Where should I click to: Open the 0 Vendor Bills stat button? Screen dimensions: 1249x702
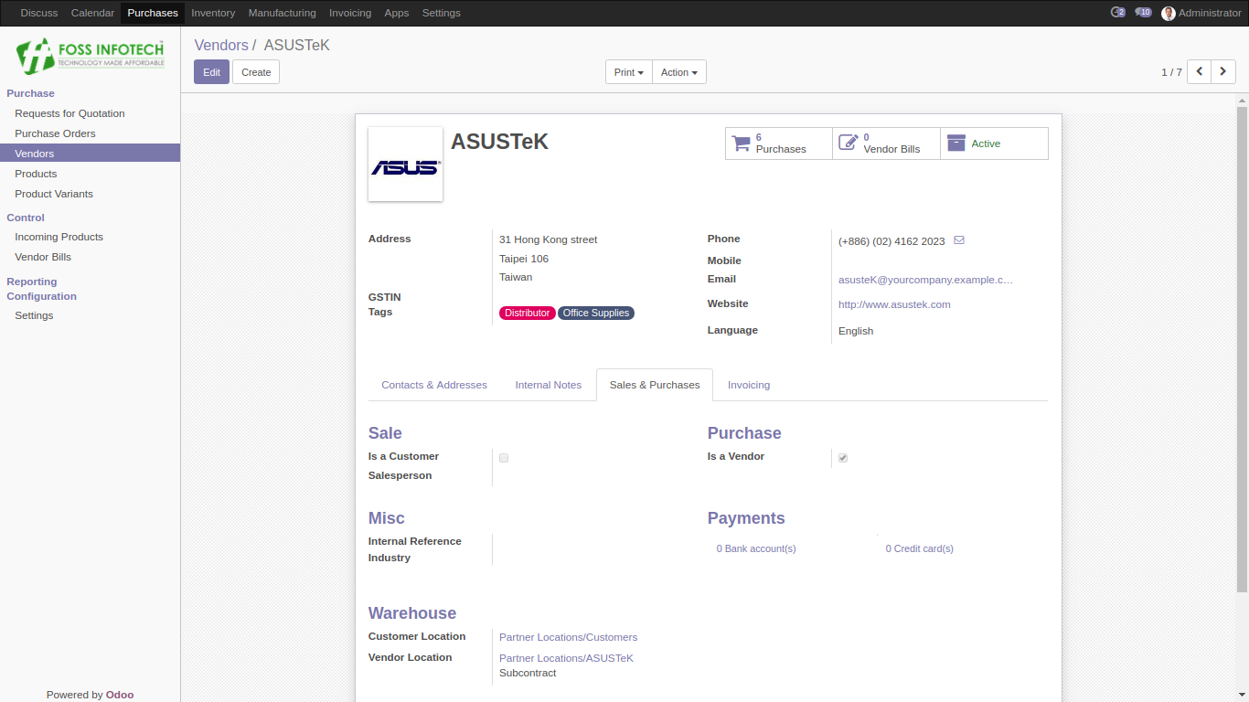[887, 144]
